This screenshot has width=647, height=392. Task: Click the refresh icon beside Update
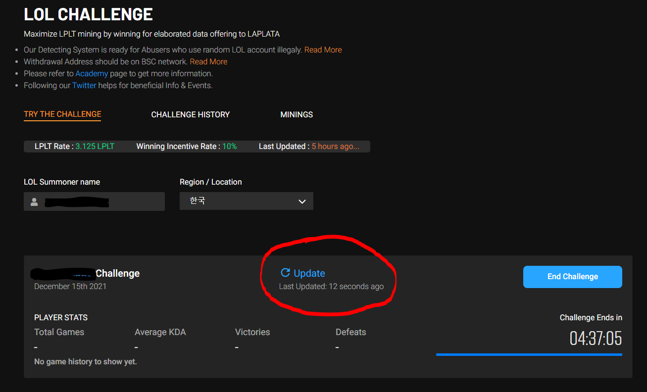285,273
